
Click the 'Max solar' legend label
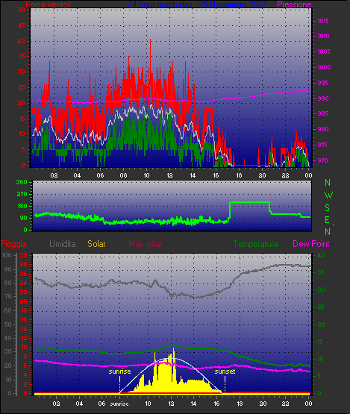tap(146, 244)
